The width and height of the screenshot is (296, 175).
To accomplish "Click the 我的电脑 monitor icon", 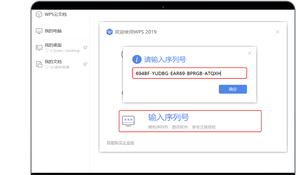I will (39, 31).
